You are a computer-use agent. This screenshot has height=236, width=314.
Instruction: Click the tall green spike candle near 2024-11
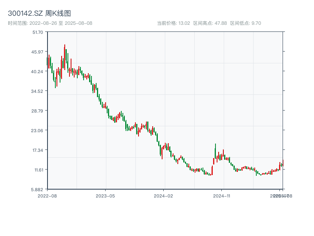(x=215, y=151)
